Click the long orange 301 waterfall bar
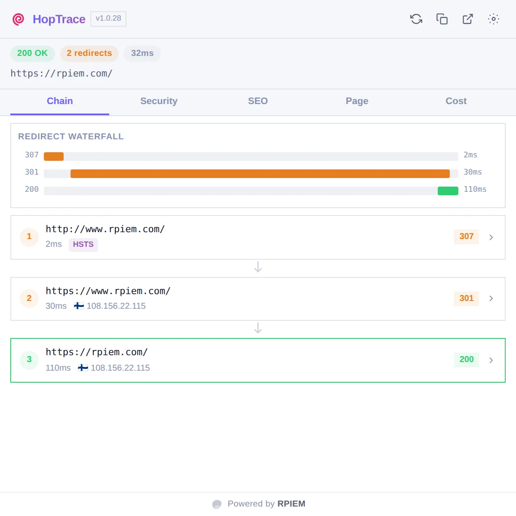Image resolution: width=516 pixels, height=516 pixels. (260, 174)
